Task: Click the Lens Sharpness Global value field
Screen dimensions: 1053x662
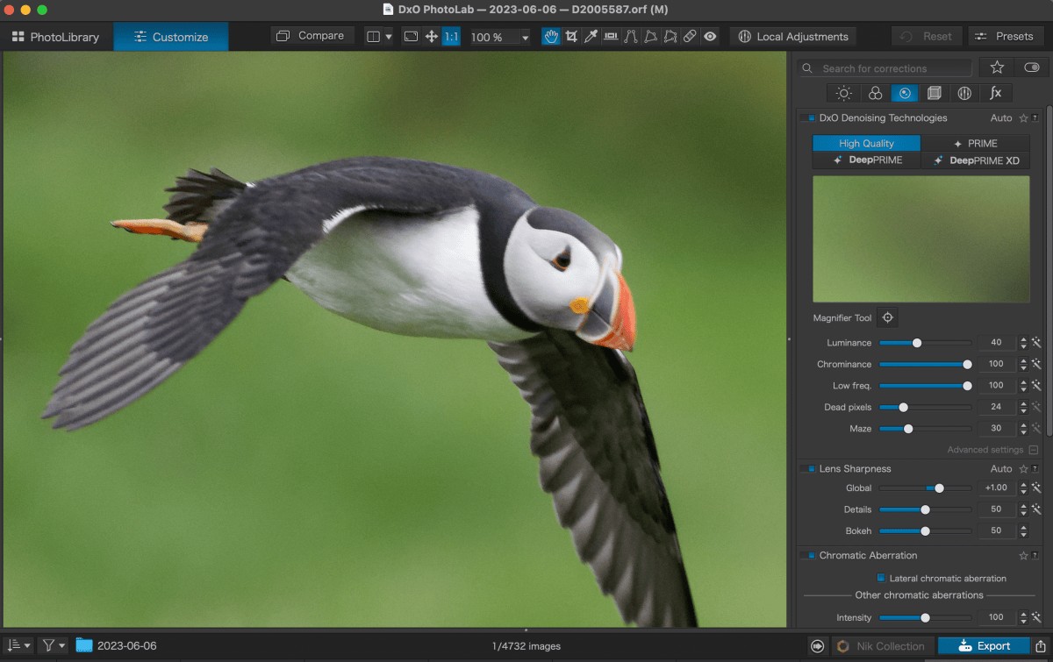Action: coord(996,488)
